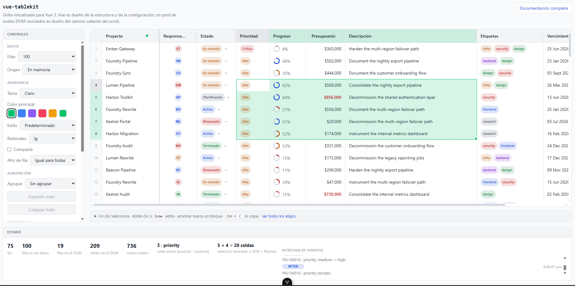Viewport: 575px width, 286px height.
Task: Open the Tema theme dropdown
Action: (48, 93)
